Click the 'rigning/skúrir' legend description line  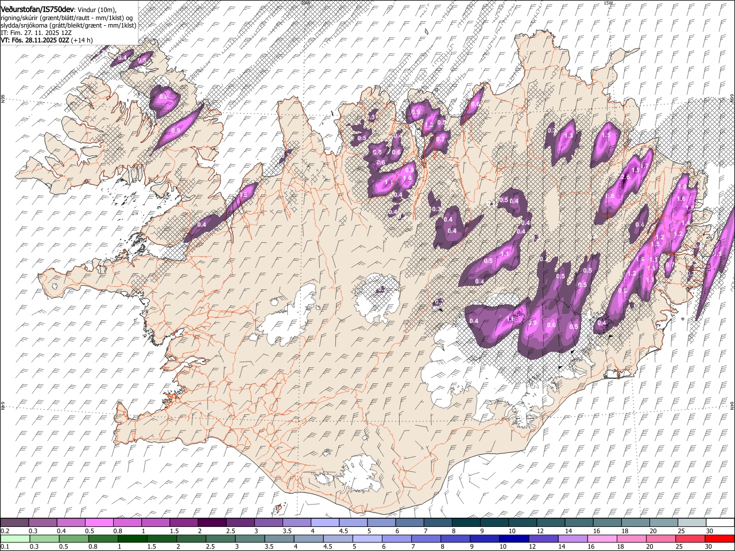pos(67,18)
